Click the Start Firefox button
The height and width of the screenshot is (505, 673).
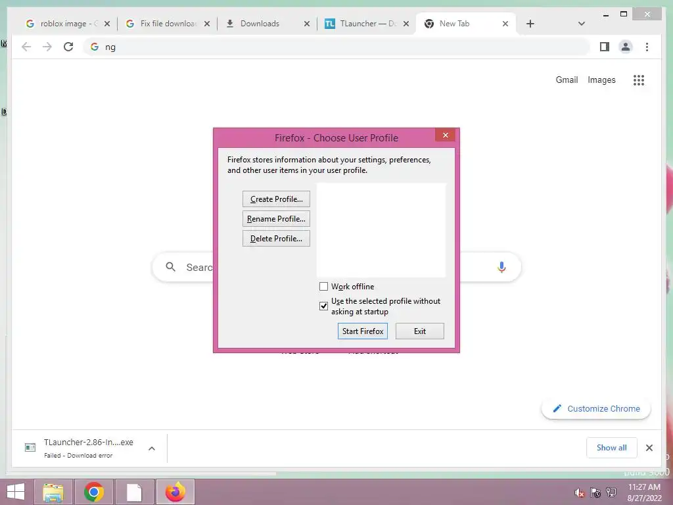(363, 331)
